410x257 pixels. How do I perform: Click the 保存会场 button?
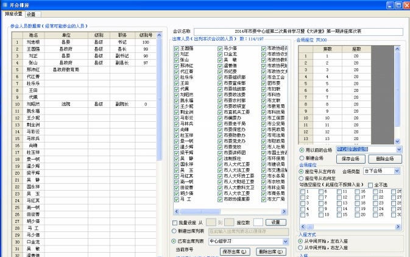click(x=350, y=159)
